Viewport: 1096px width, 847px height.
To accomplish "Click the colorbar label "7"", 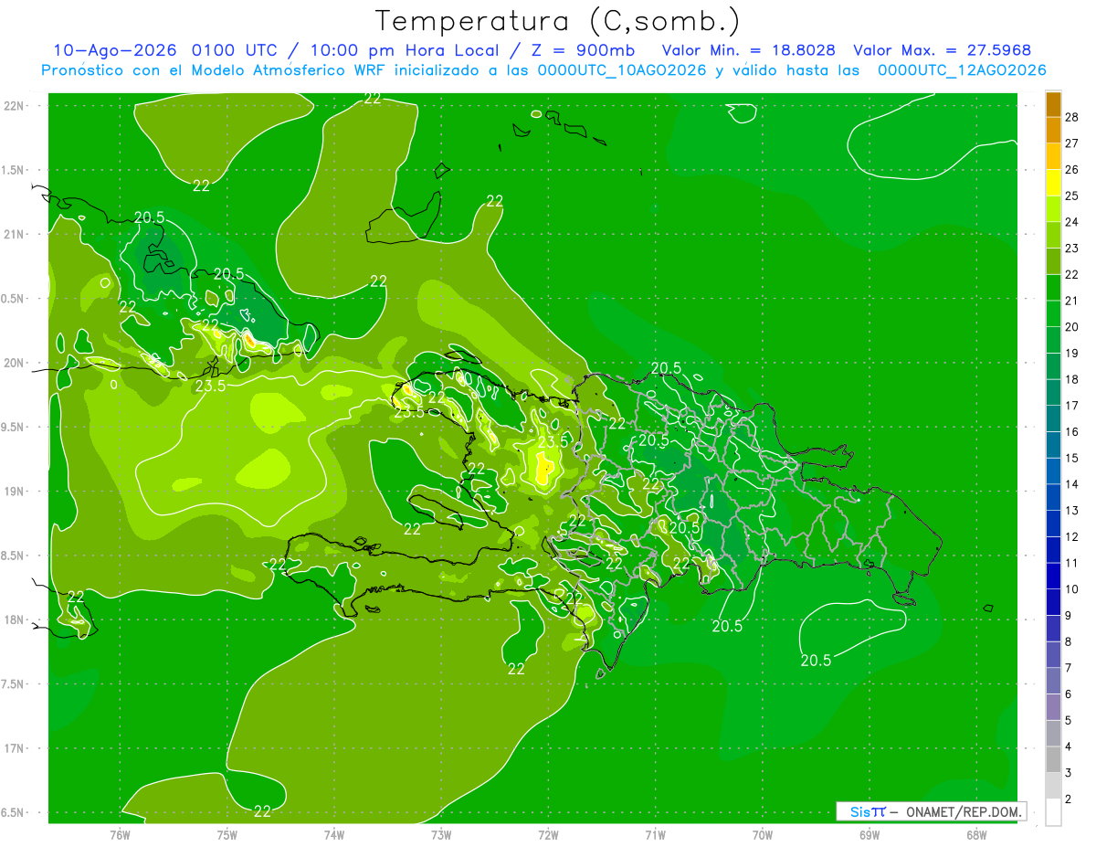I will [1069, 669].
